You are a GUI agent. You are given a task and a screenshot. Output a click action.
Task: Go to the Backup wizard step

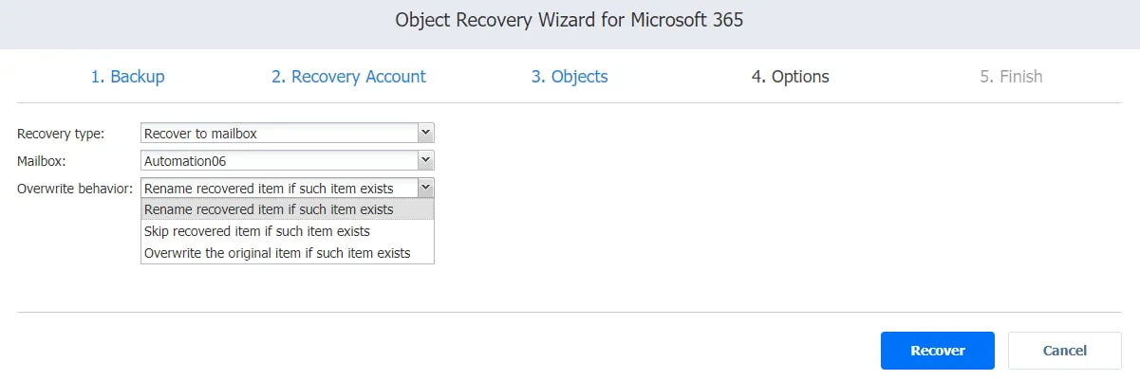127,77
